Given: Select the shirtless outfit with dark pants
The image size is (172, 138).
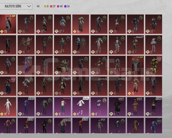Looking at the screenshot, I should coord(63,126).
